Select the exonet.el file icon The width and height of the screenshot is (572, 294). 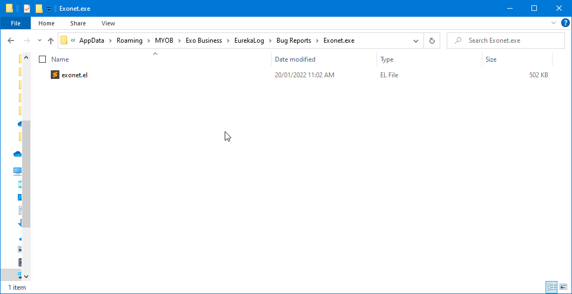coord(55,75)
